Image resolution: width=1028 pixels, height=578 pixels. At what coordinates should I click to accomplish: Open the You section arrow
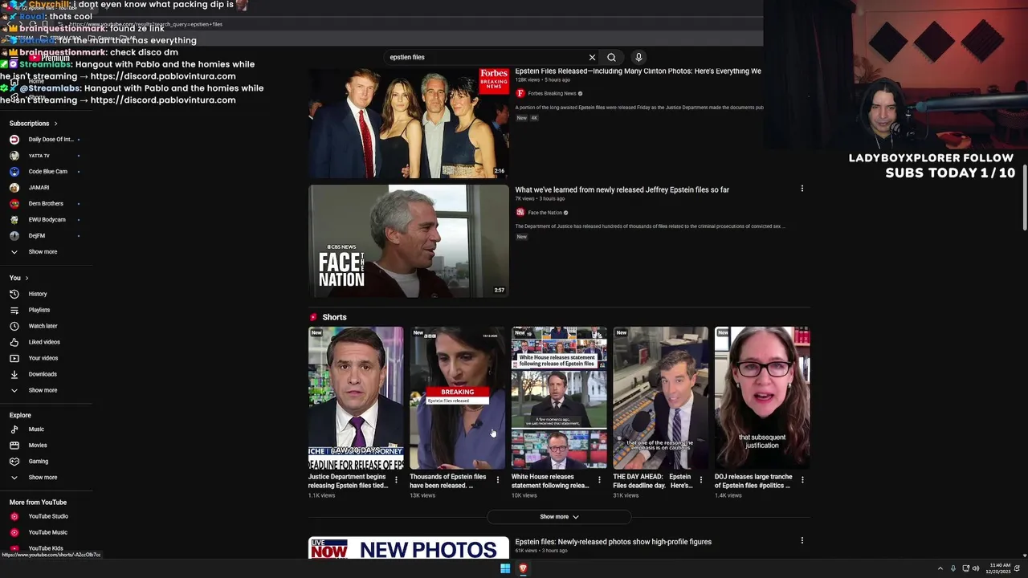(27, 278)
